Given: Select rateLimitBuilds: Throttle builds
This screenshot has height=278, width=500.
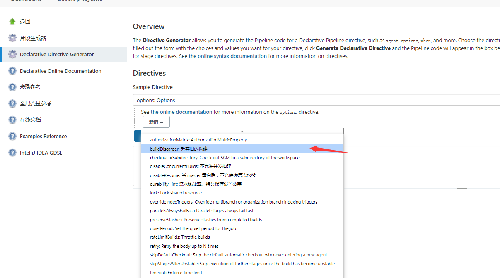Looking at the screenshot, I should [242, 237].
